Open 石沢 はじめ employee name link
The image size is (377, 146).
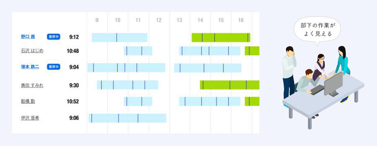click(x=32, y=51)
